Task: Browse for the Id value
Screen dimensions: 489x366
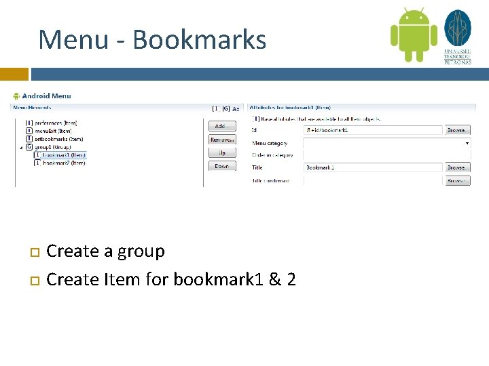Action: pyautogui.click(x=458, y=130)
